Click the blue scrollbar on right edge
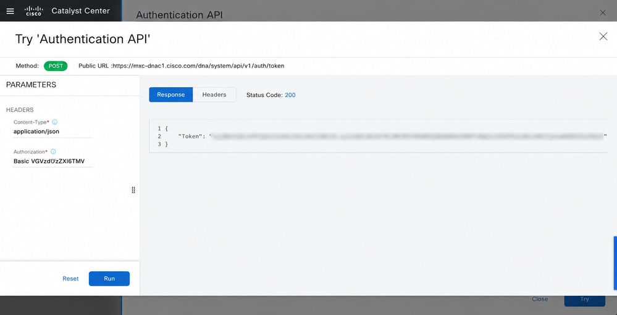This screenshot has width=617, height=315. click(x=615, y=263)
